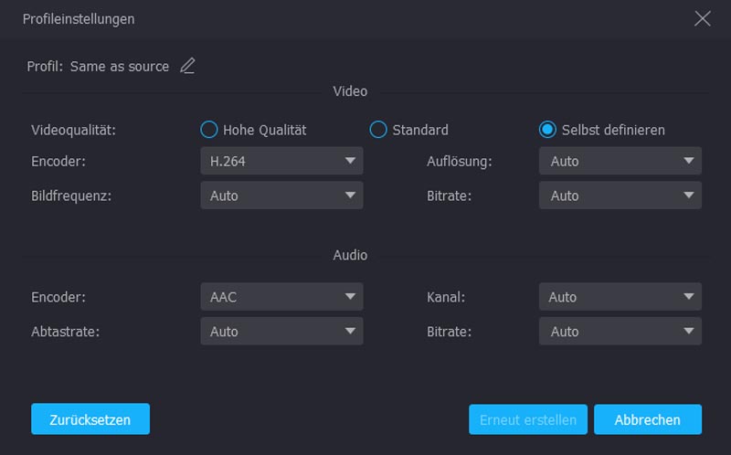
Task: Click the pencil icon to edit profile name
Action: click(187, 66)
